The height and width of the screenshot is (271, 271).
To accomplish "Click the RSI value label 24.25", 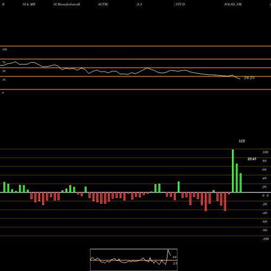I will point(249,78).
